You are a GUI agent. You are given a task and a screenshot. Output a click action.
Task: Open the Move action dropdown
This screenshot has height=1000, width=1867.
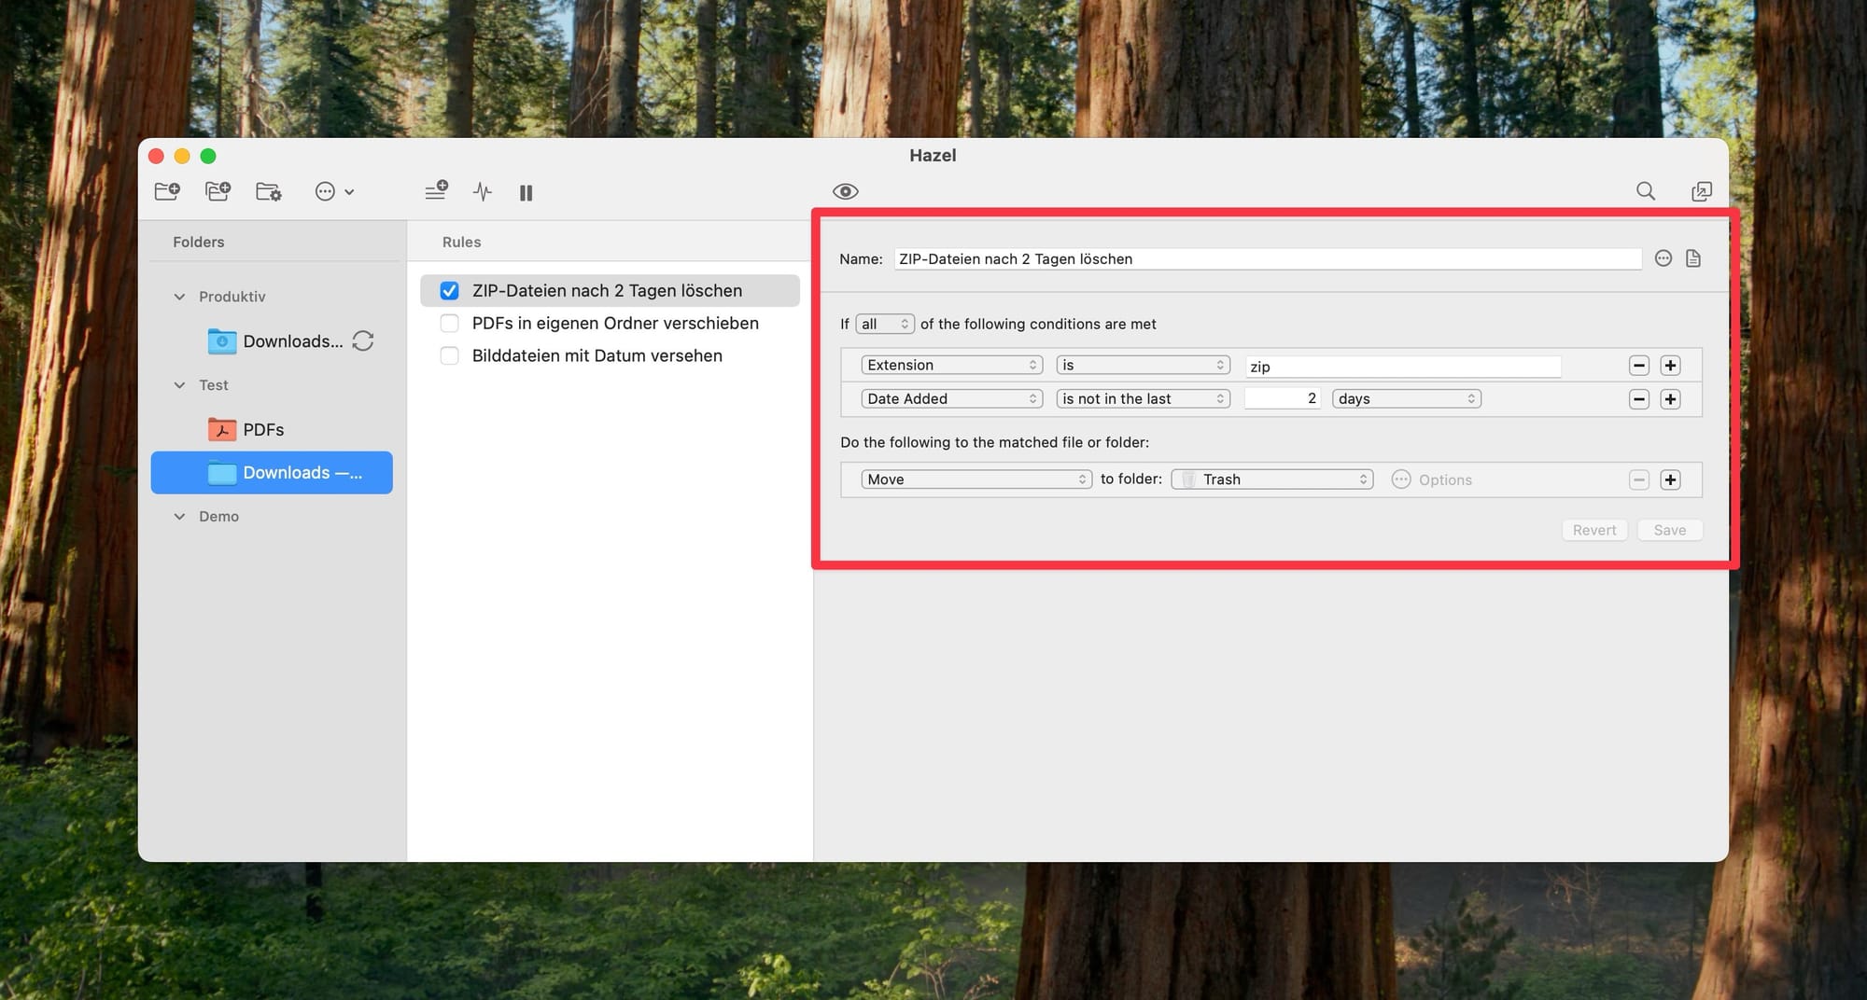(x=976, y=479)
